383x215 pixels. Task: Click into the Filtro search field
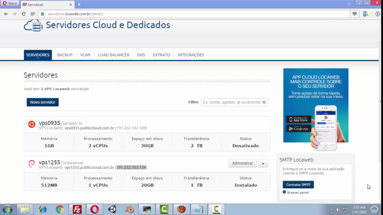(234, 102)
